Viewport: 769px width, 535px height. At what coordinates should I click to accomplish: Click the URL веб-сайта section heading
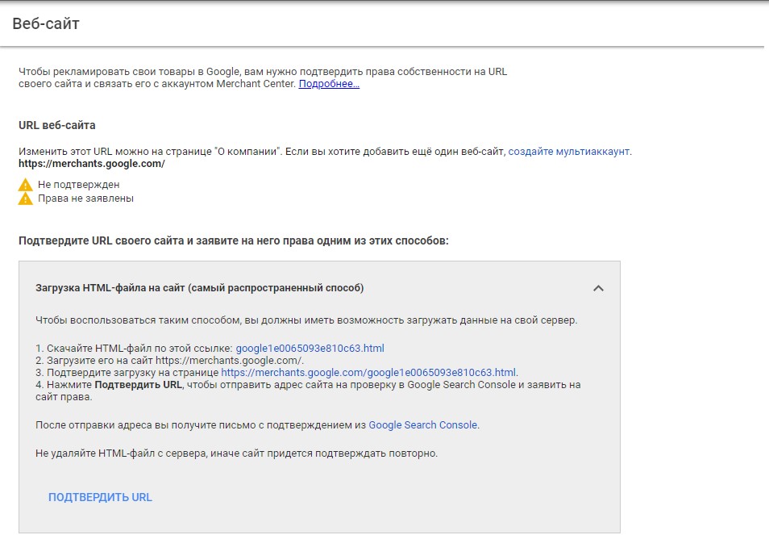point(57,125)
